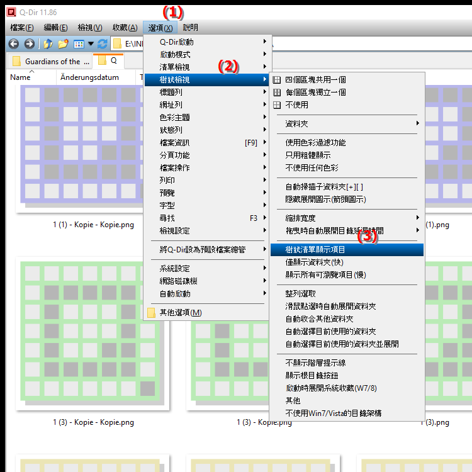Expand the 縮排寬度 submenu
Screen dimensions: 472x472
tap(347, 218)
